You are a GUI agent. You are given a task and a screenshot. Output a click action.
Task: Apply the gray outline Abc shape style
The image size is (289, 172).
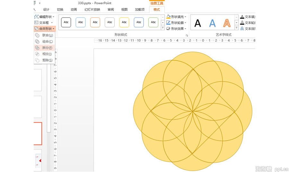[110, 22]
